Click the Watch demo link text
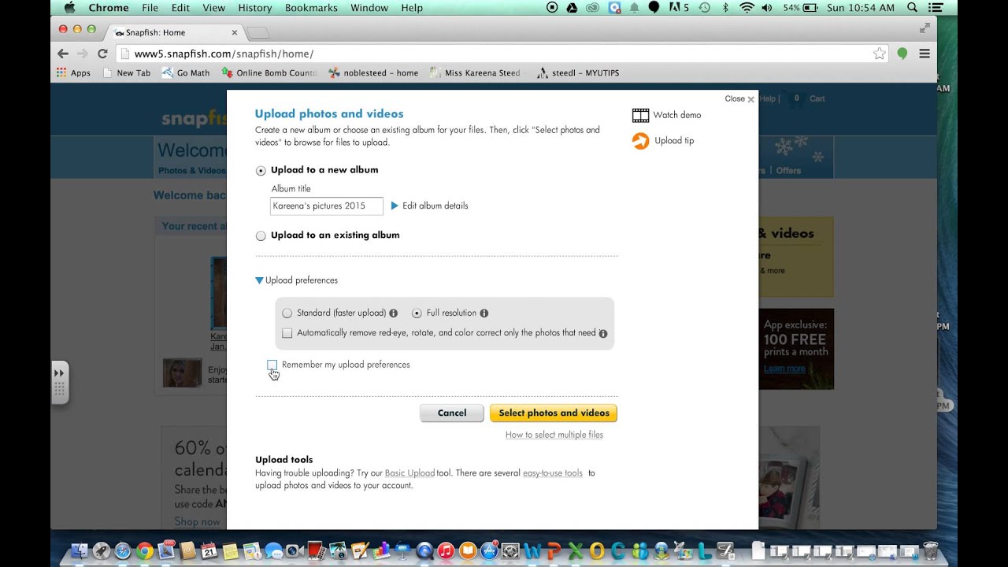The width and height of the screenshot is (1008, 567). (676, 115)
